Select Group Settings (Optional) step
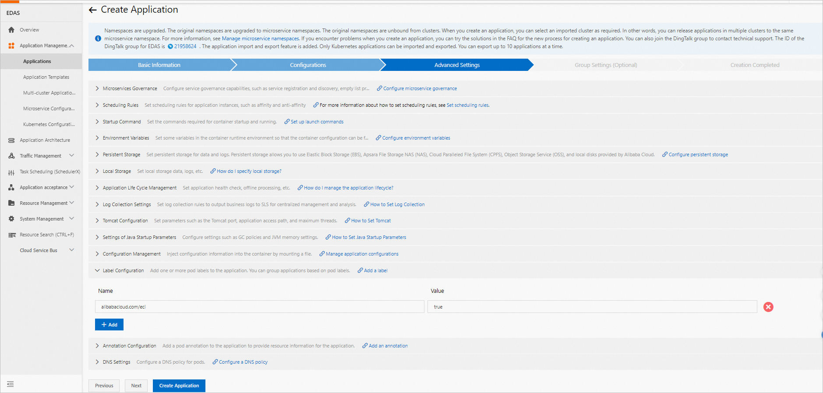This screenshot has height=393, width=823. [x=606, y=65]
